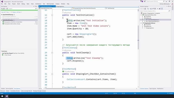Click the Run Tests After Build icon in Test Explorer
The image size is (174, 98).
[x=2, y=8]
